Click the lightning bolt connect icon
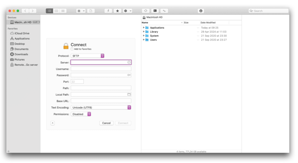The image size is (298, 163). (108, 11)
